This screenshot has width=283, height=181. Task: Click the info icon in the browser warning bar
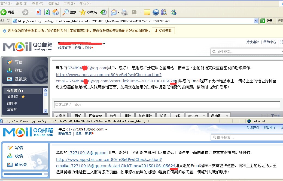click(5, 31)
